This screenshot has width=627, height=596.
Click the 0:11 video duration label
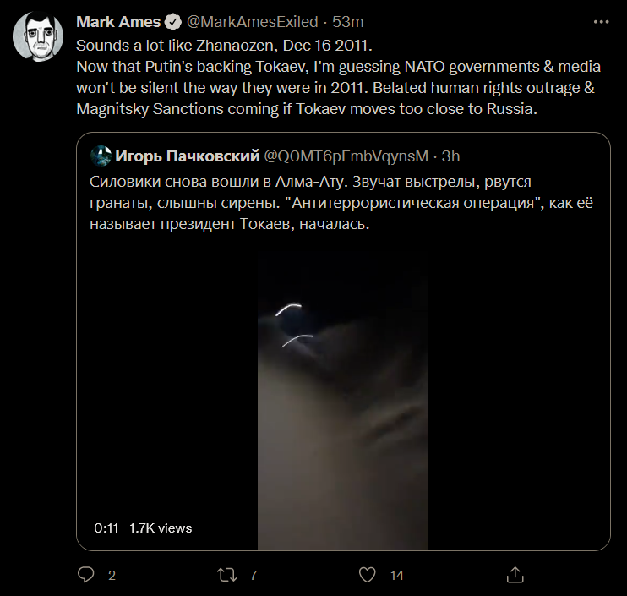coord(106,528)
